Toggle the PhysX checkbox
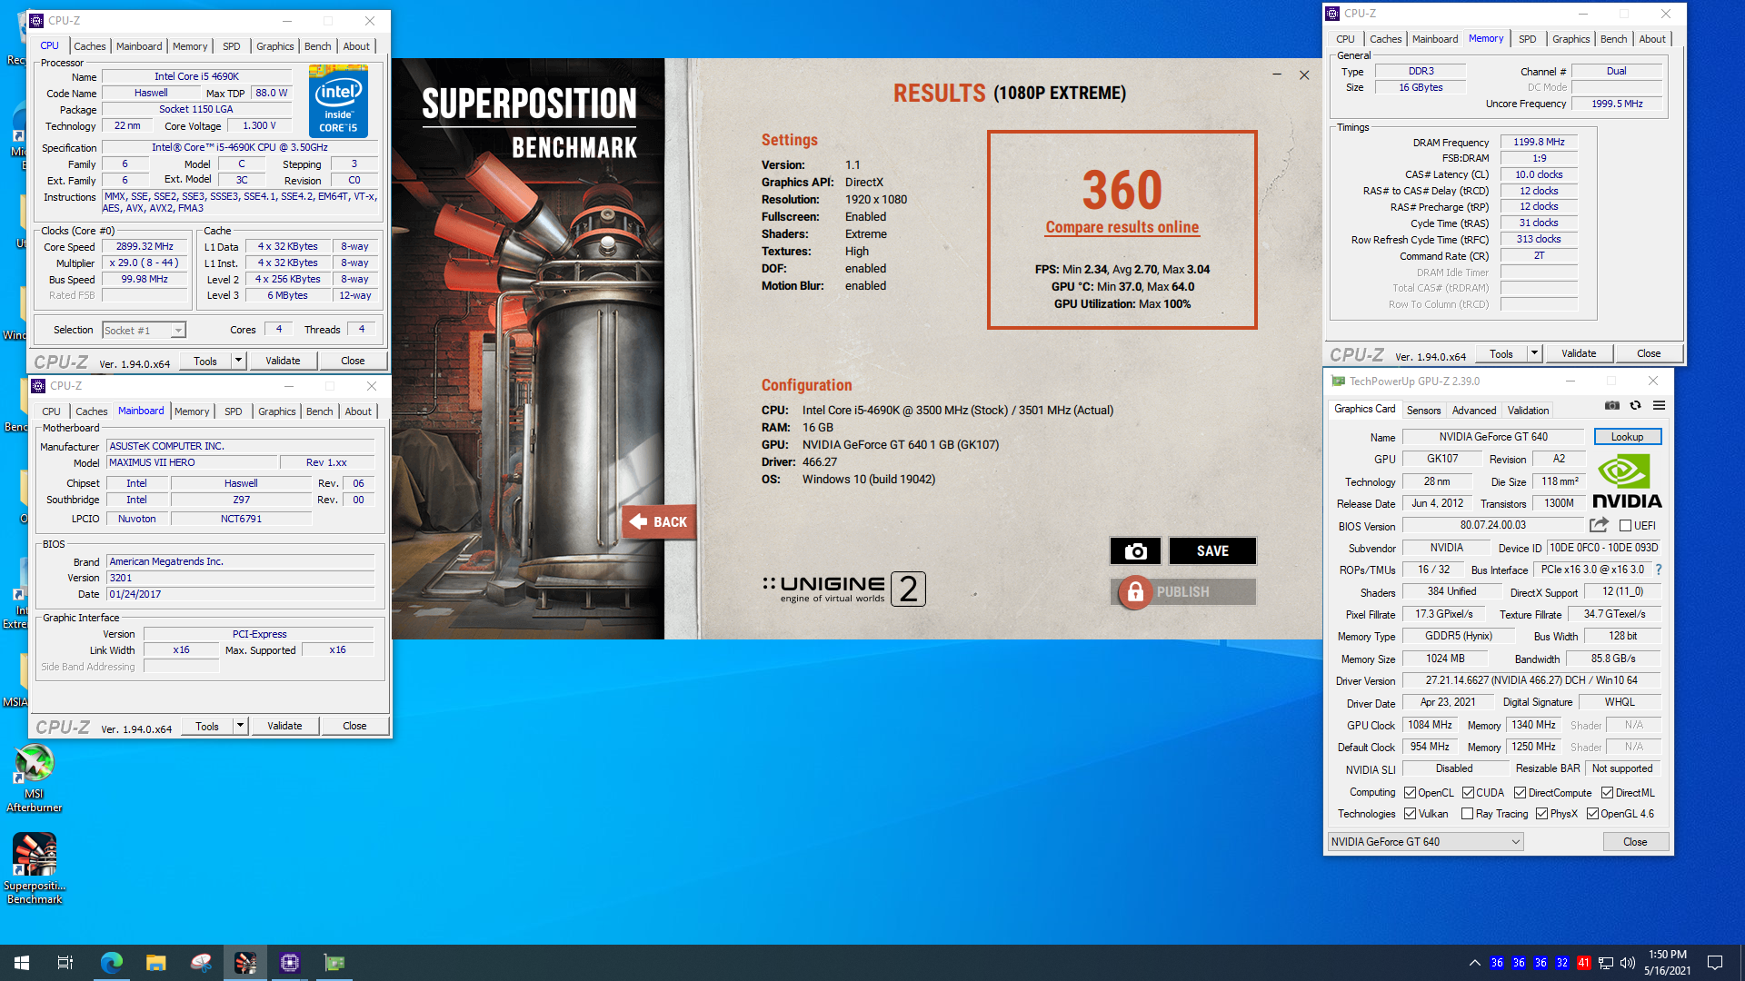Viewport: 1745px width, 981px height. click(1541, 814)
